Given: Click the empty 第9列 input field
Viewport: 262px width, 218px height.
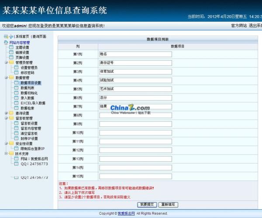Looking at the screenshot, I should tap(135, 124).
